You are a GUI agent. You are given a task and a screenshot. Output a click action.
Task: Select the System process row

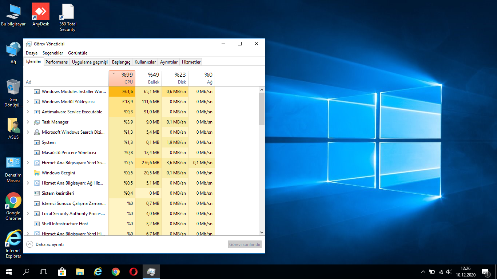(119, 142)
